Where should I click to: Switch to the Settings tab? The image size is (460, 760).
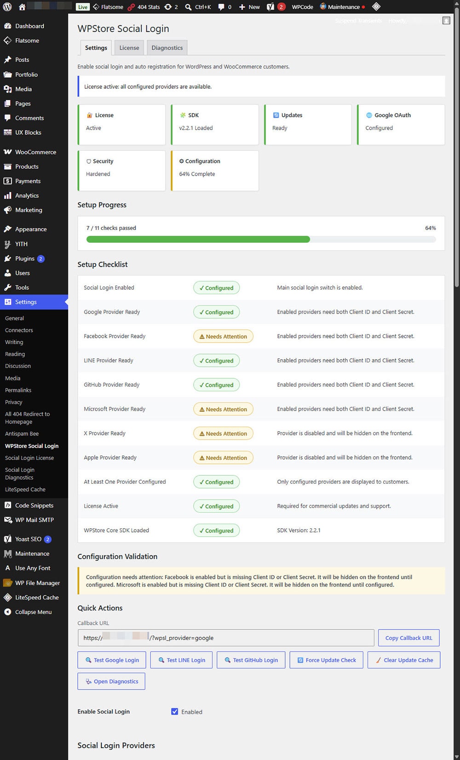96,48
